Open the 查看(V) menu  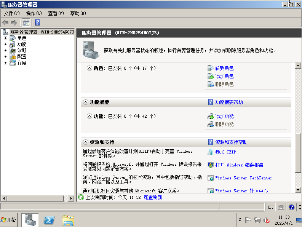pyautogui.click(x=56, y=13)
